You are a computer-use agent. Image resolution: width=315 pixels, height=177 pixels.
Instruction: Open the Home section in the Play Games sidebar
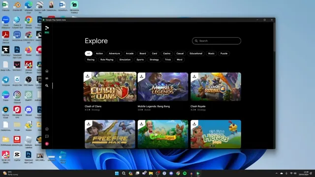pyautogui.click(x=47, y=71)
